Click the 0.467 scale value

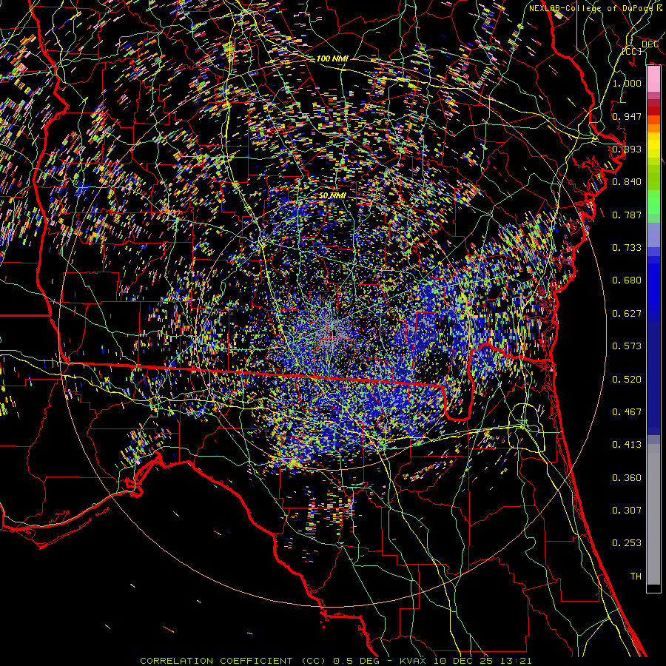pyautogui.click(x=627, y=412)
